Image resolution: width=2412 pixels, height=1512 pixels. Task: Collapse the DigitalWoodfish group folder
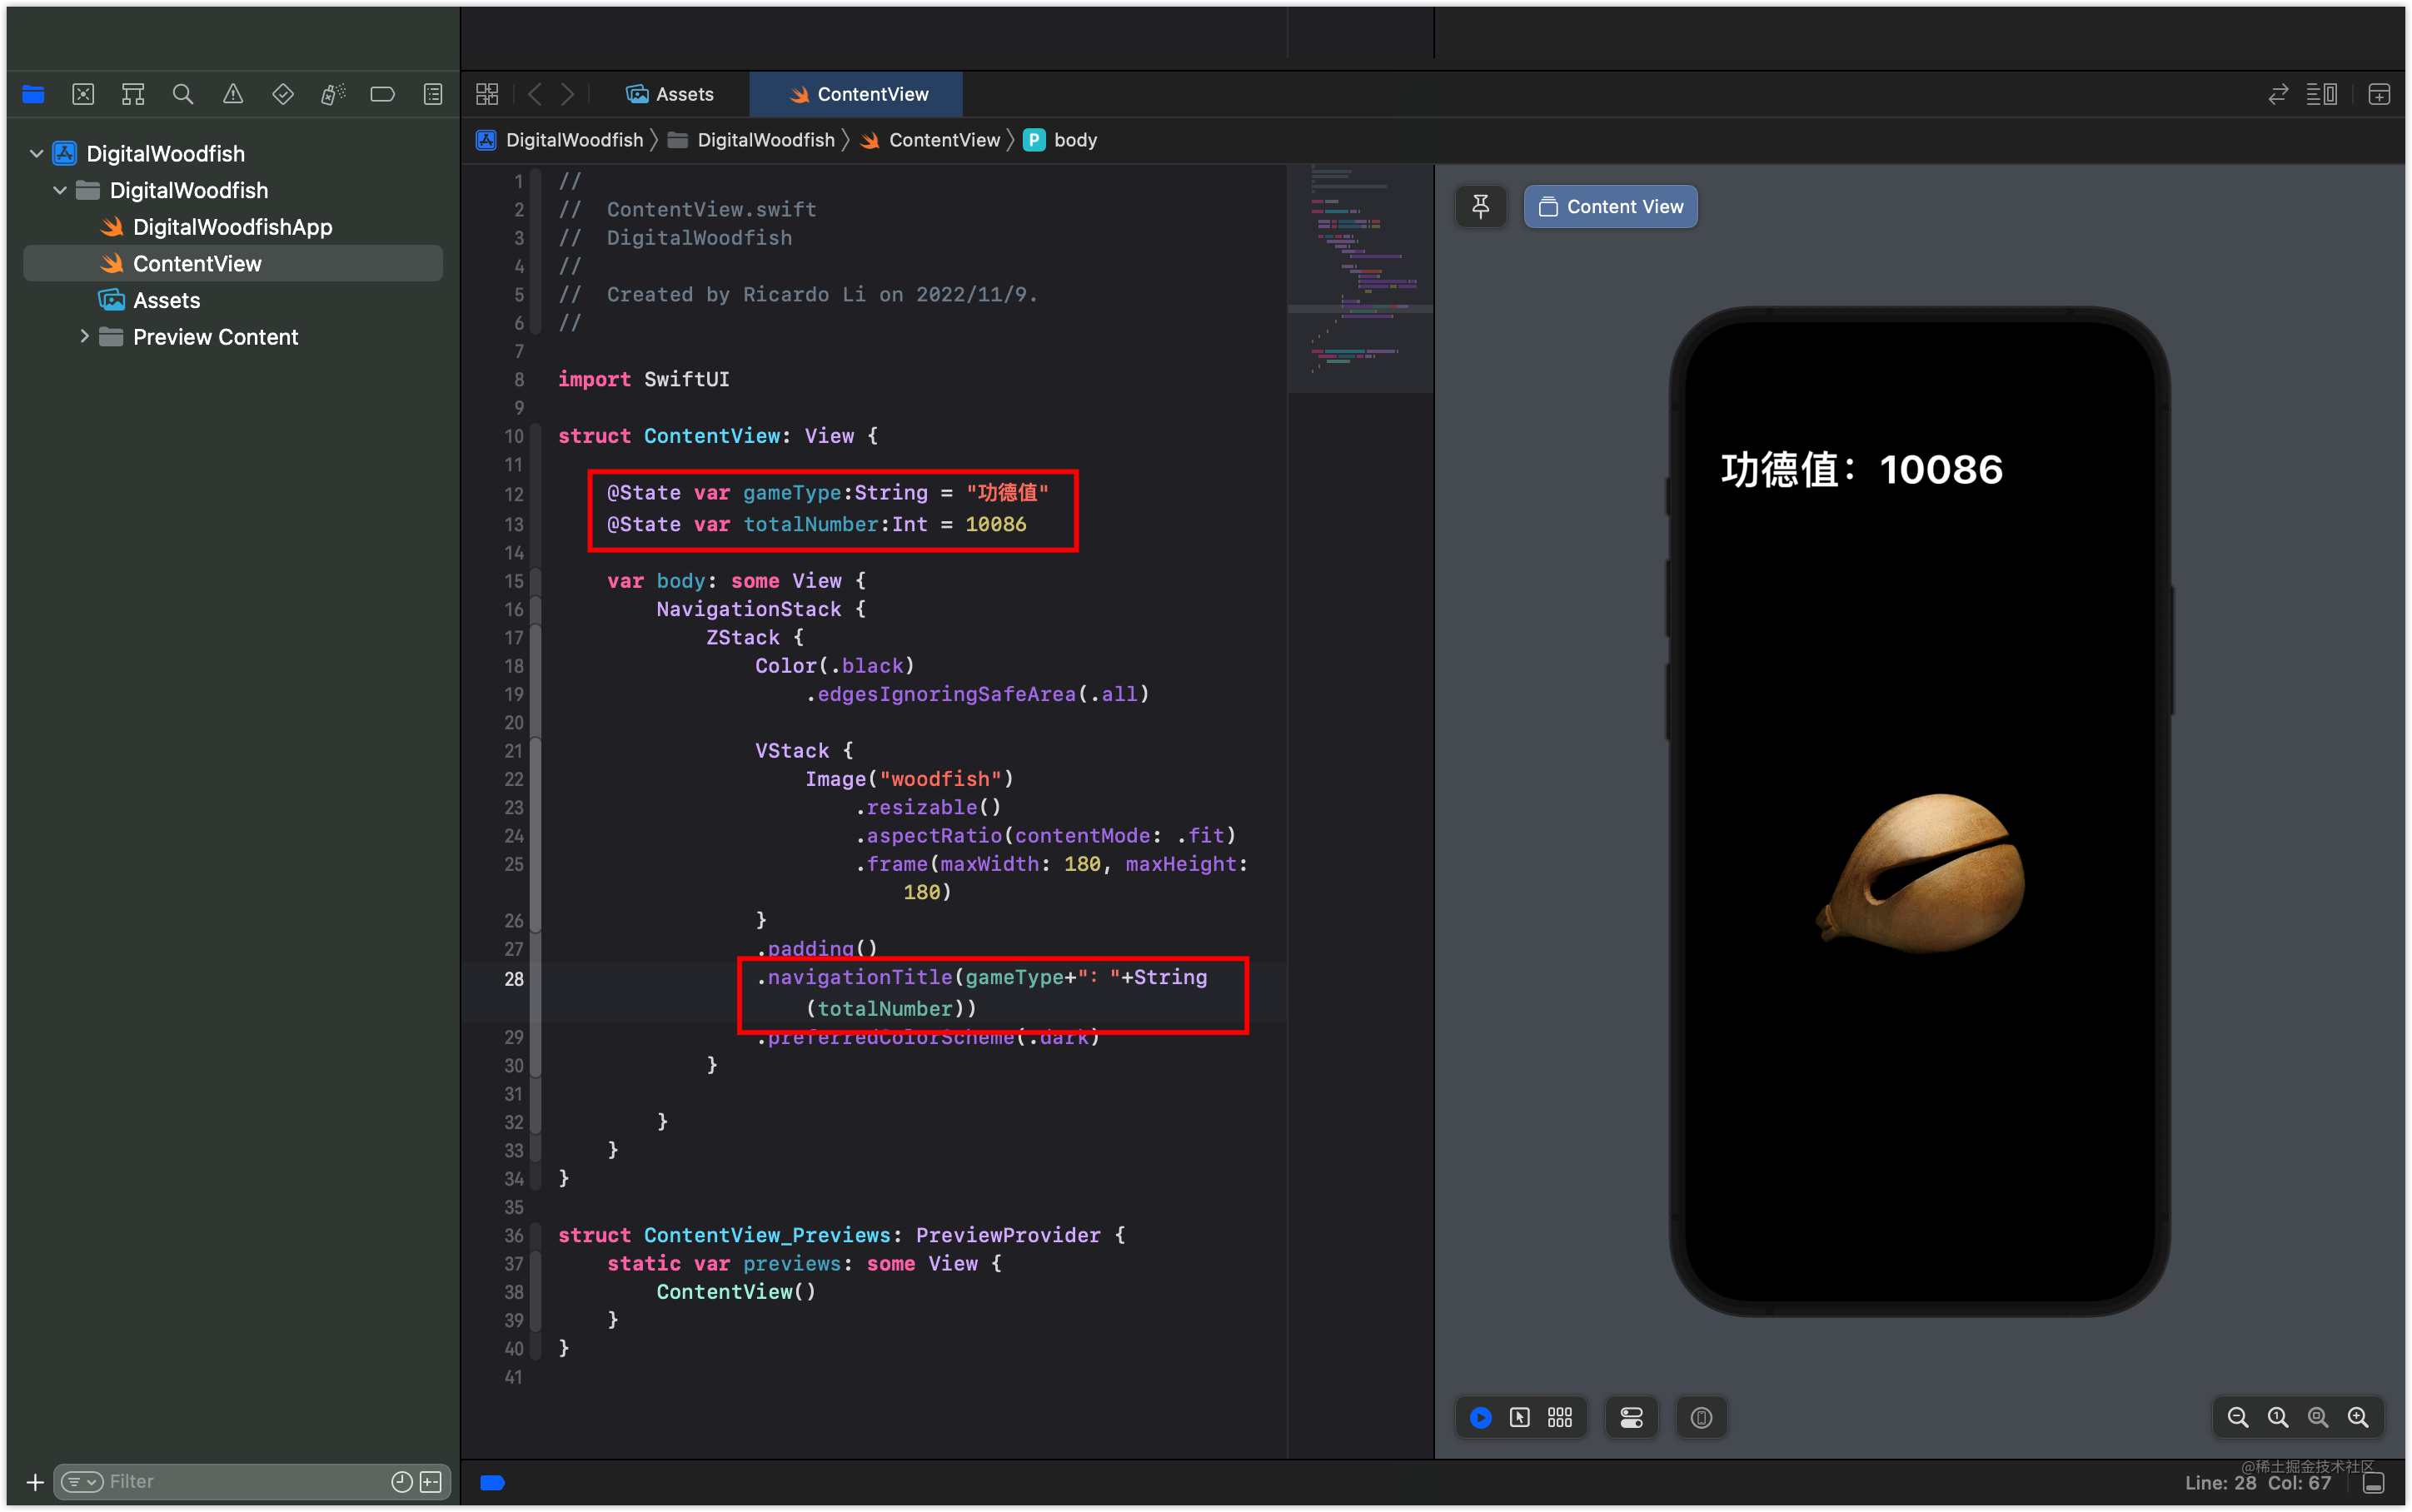(x=60, y=190)
